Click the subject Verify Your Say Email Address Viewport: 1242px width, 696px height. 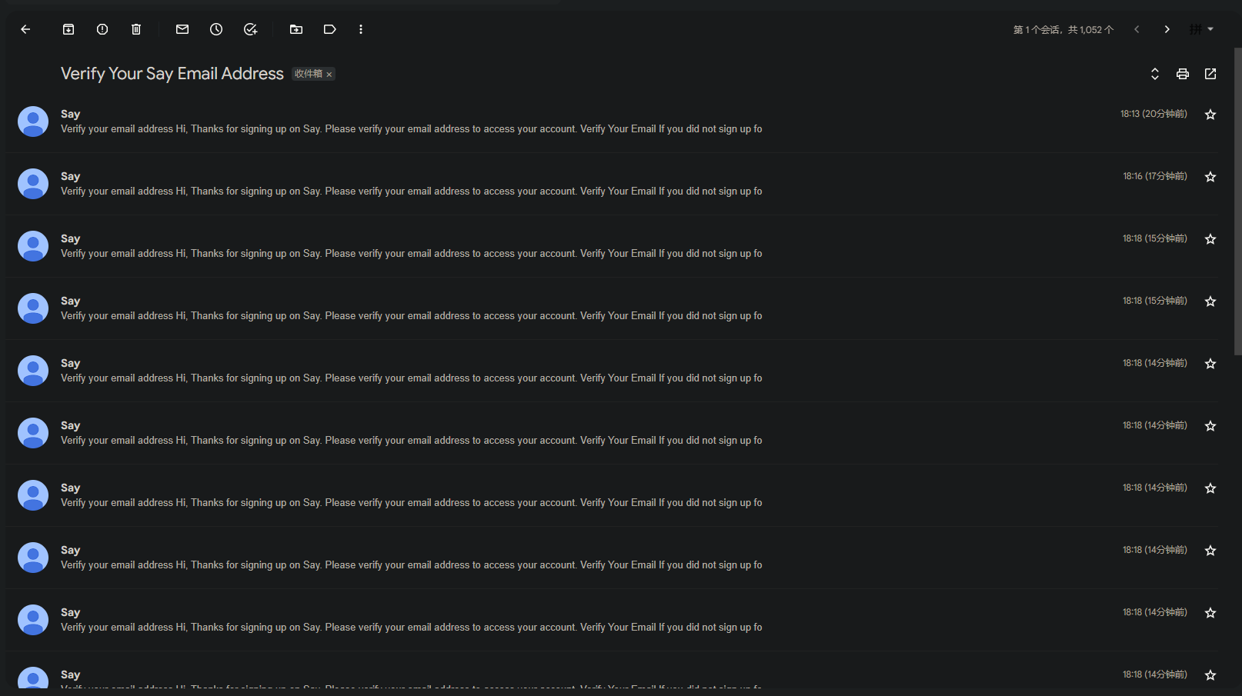(x=172, y=74)
